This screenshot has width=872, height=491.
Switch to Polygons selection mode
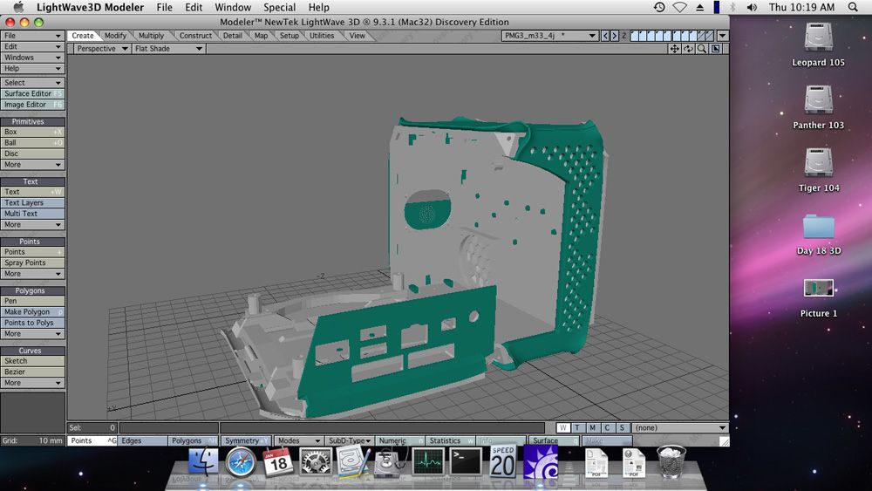(x=193, y=440)
